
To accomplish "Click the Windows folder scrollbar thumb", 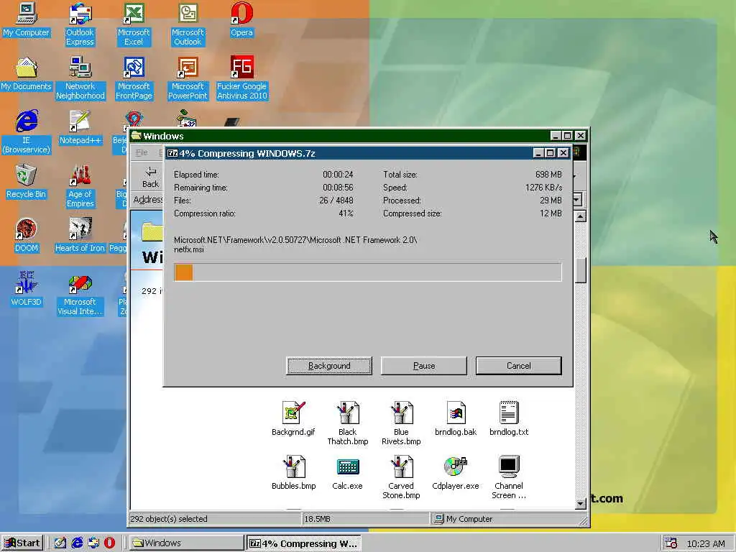I will pos(581,270).
